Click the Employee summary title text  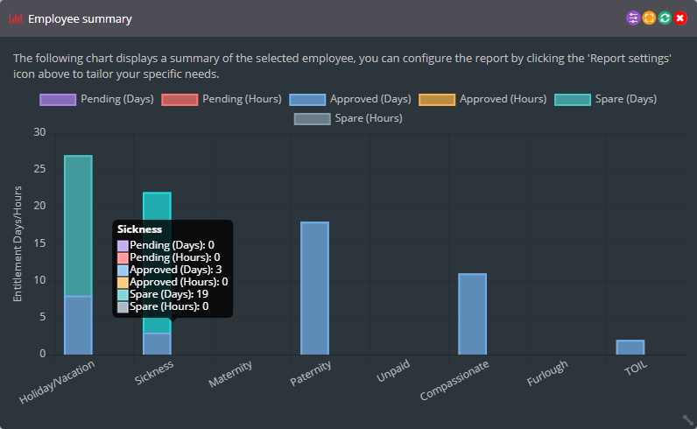click(x=80, y=19)
